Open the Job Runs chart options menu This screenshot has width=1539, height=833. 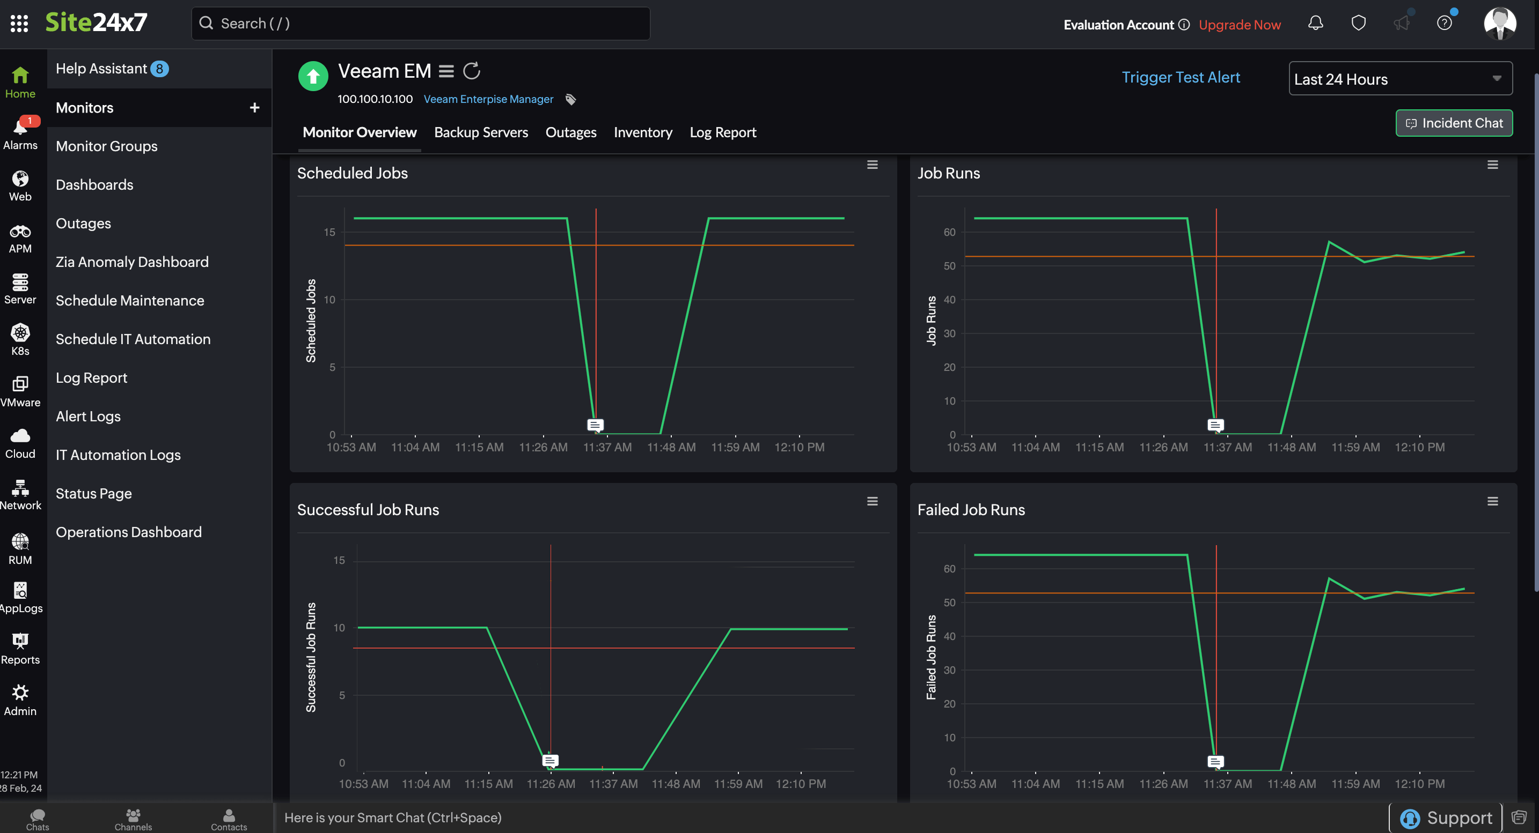(x=1492, y=165)
